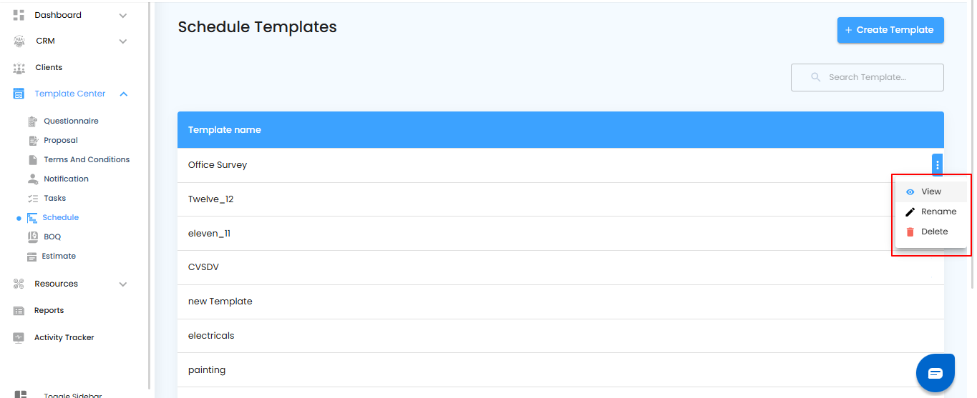
Task: Expand the Resources submenu chevron
Action: pos(123,284)
